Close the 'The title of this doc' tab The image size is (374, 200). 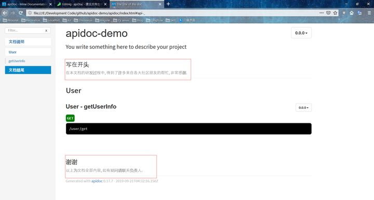(160, 4)
